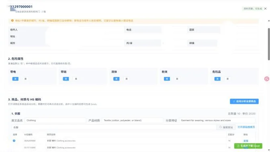The image size is (270, 152).
Task: Select 否 under 带电
Action: 15,79
